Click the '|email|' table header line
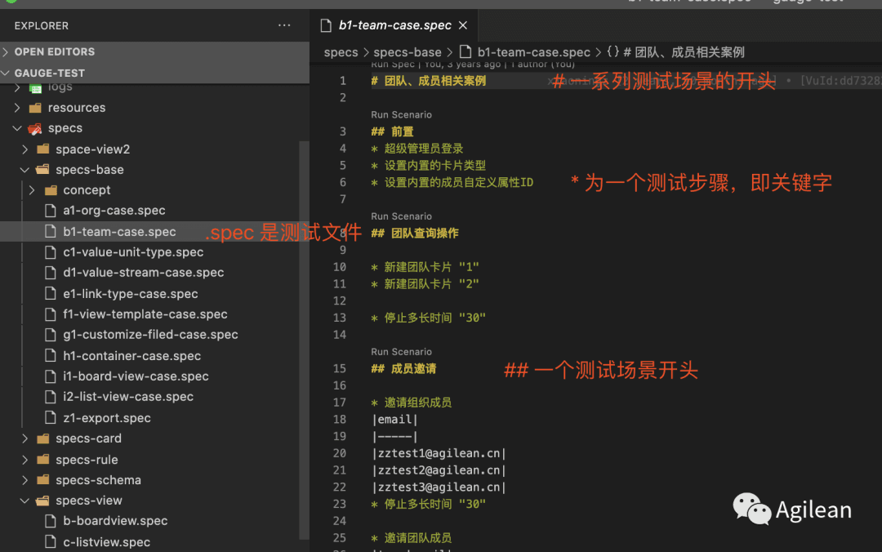882x552 pixels. tap(395, 420)
